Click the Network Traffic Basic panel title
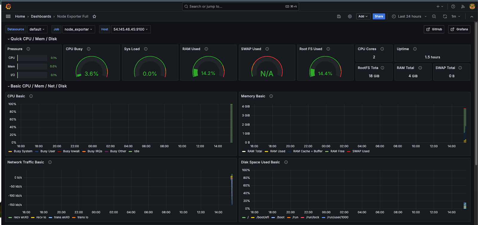The height and width of the screenshot is (225, 478). click(26, 162)
